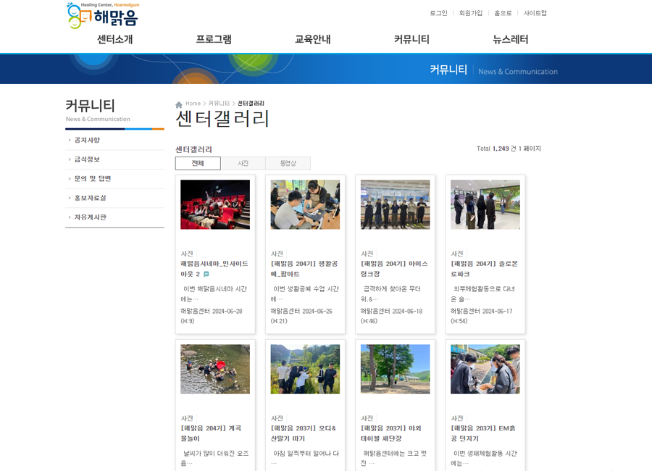The image size is (652, 471).
Task: Click the excerpt starting 아침 일찍부터 일어나
Action: [x=305, y=458]
